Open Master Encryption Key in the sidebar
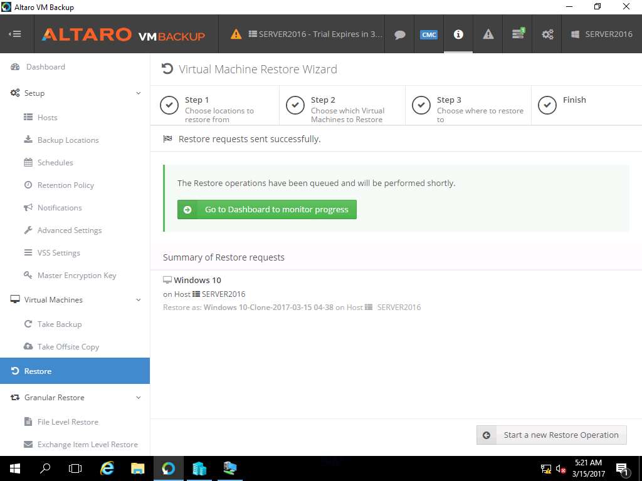Image resolution: width=642 pixels, height=481 pixels. tap(76, 276)
